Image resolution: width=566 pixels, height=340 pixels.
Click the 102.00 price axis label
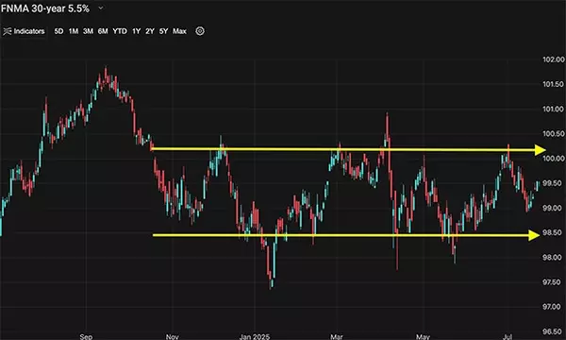[x=554, y=59]
